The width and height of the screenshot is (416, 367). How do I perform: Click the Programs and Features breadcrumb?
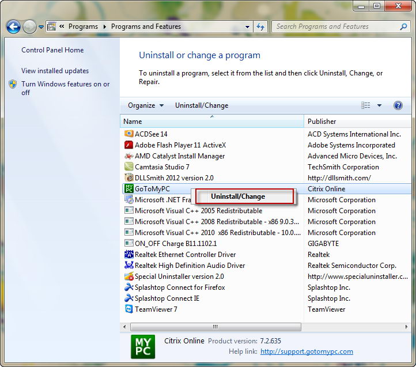(146, 27)
